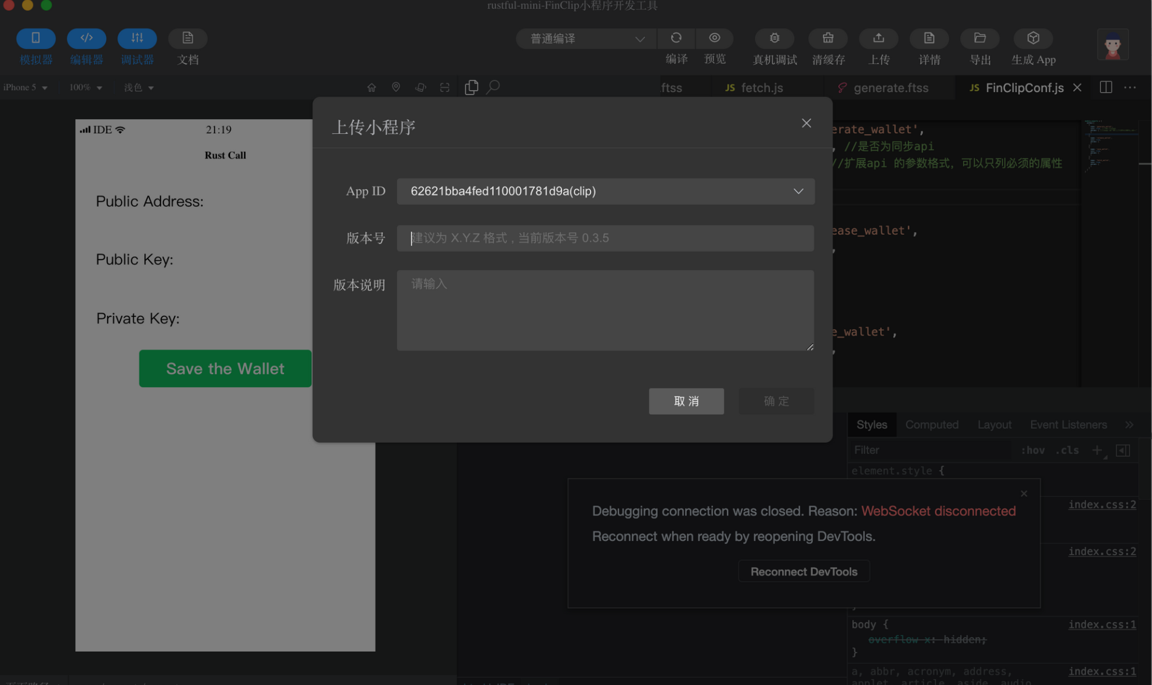The height and width of the screenshot is (685, 1152).
Task: Click the Public Address label in simulator
Action: pyautogui.click(x=150, y=202)
